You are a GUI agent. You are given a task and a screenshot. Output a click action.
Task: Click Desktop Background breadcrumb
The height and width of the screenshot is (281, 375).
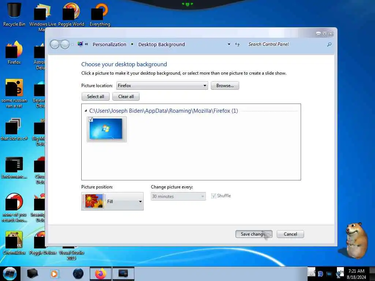pyautogui.click(x=161, y=44)
